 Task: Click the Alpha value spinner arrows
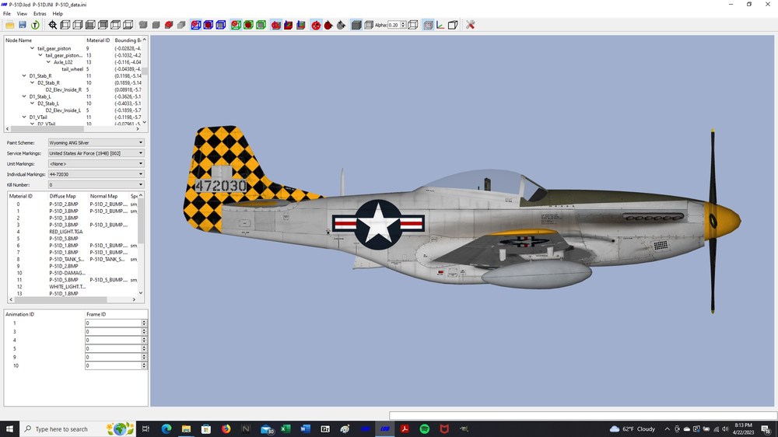tap(403, 25)
